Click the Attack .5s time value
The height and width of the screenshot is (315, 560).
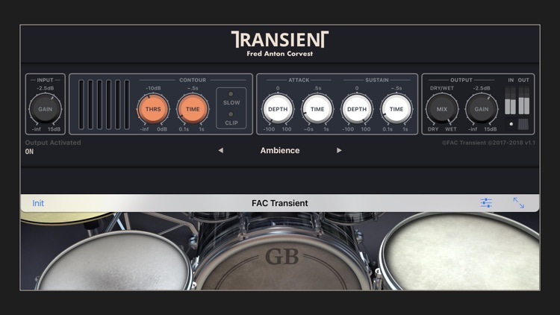[x=317, y=88]
